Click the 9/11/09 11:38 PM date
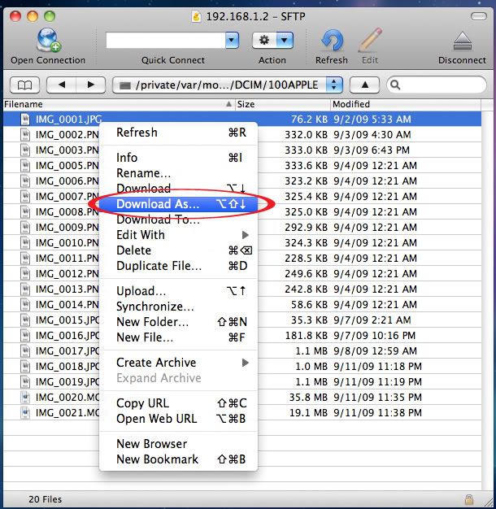This screenshot has width=496, height=509. point(377,412)
